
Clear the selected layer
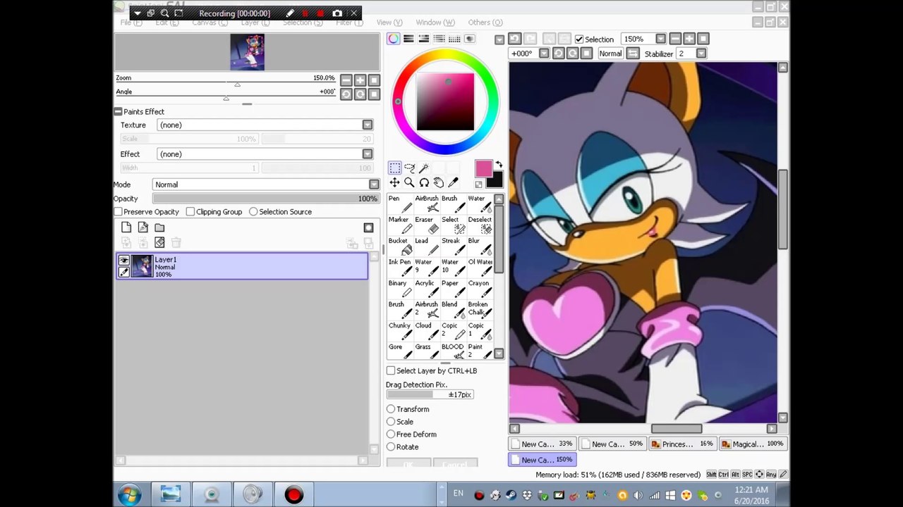tap(160, 243)
